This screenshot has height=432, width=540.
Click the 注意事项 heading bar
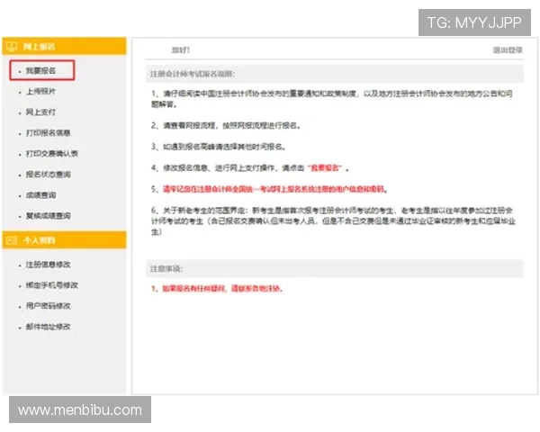coord(334,269)
